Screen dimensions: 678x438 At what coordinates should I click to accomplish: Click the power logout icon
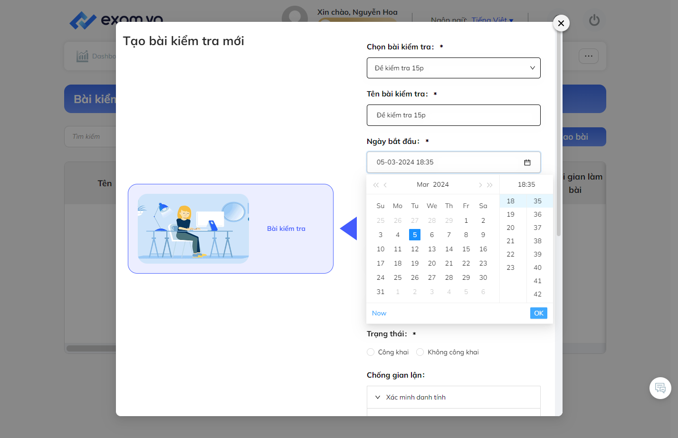[594, 20]
